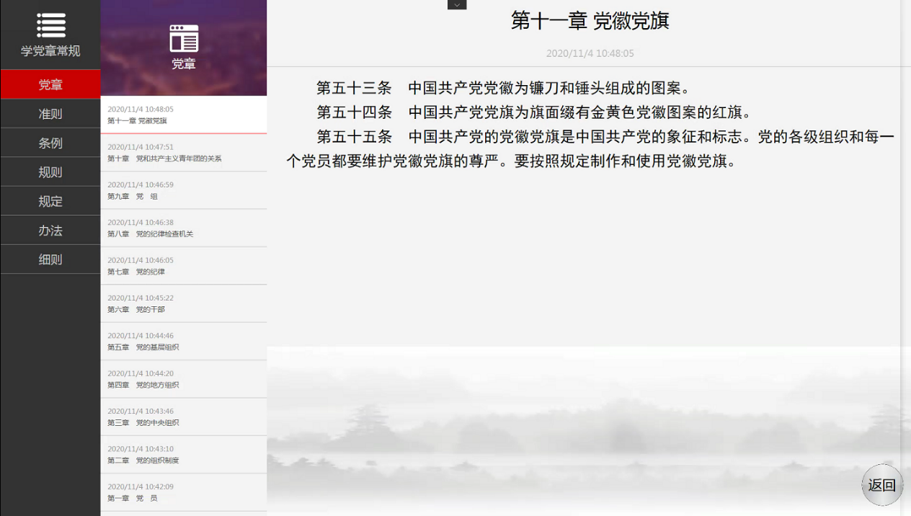Viewport: 911px width, 516px height.
Task: Open the 准则 sidebar category
Action: [x=50, y=114]
